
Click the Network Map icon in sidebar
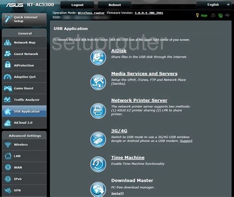(x=7, y=42)
